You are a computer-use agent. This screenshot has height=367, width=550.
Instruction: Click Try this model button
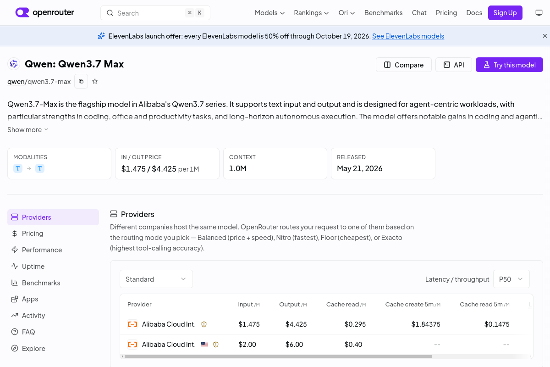(509, 65)
